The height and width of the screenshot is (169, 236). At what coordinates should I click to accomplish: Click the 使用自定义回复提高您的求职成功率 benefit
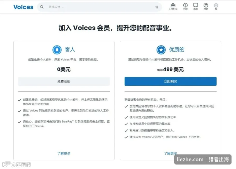153,117
